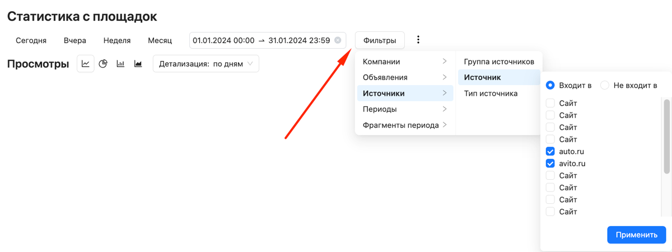Click the "Фильтры" button
This screenshot has width=672, height=252.
click(x=380, y=40)
